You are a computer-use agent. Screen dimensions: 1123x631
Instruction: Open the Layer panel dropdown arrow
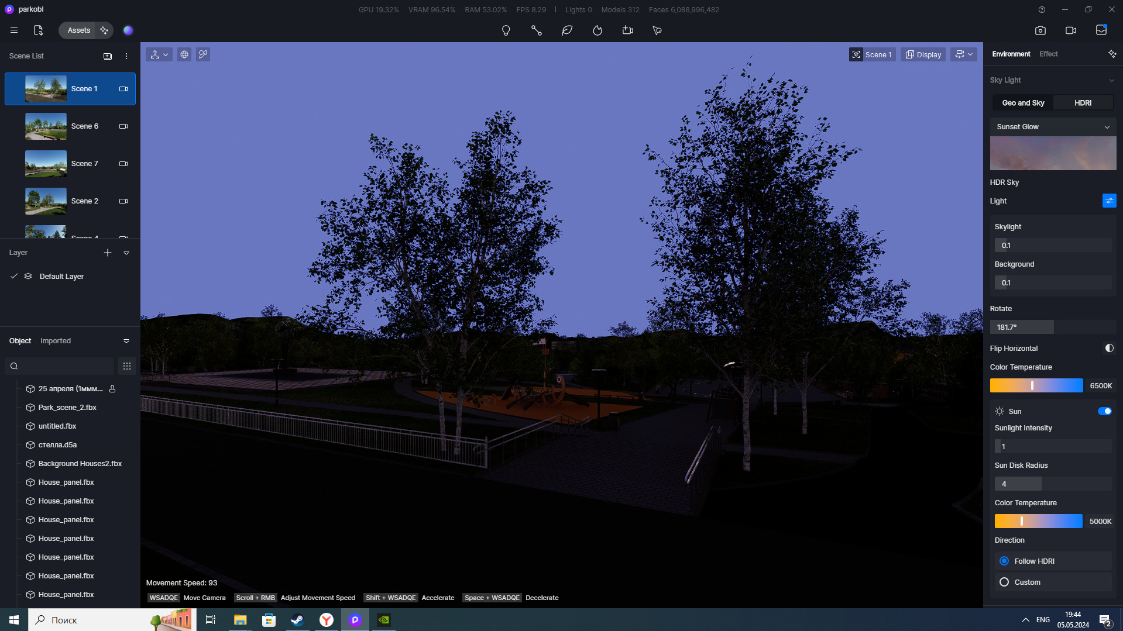point(126,253)
